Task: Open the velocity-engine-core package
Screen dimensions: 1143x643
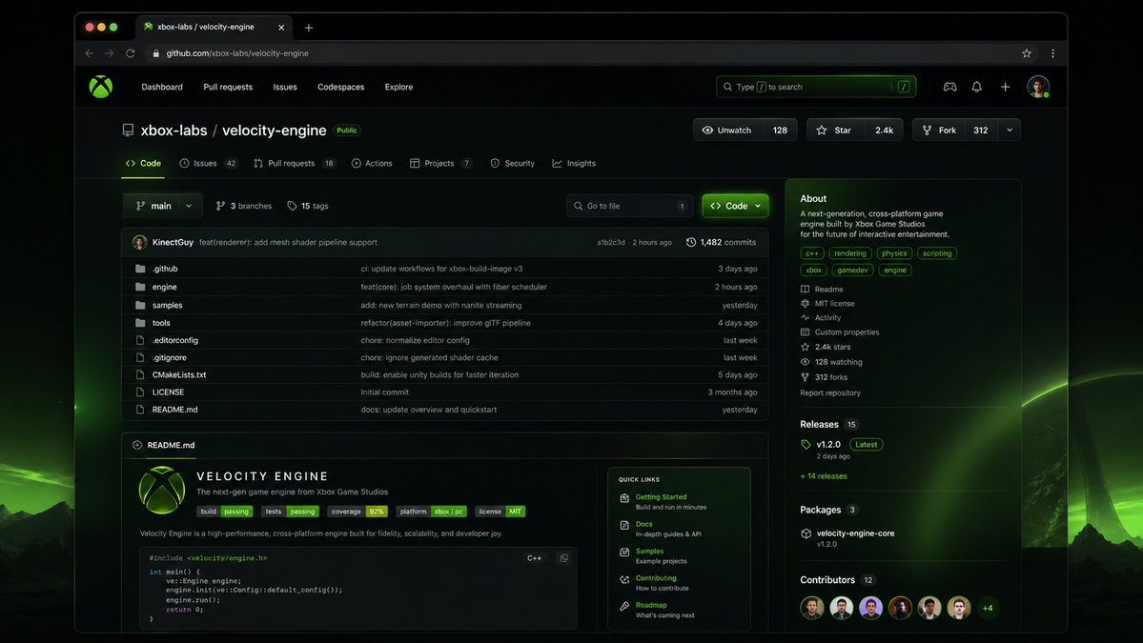Action: (855, 533)
